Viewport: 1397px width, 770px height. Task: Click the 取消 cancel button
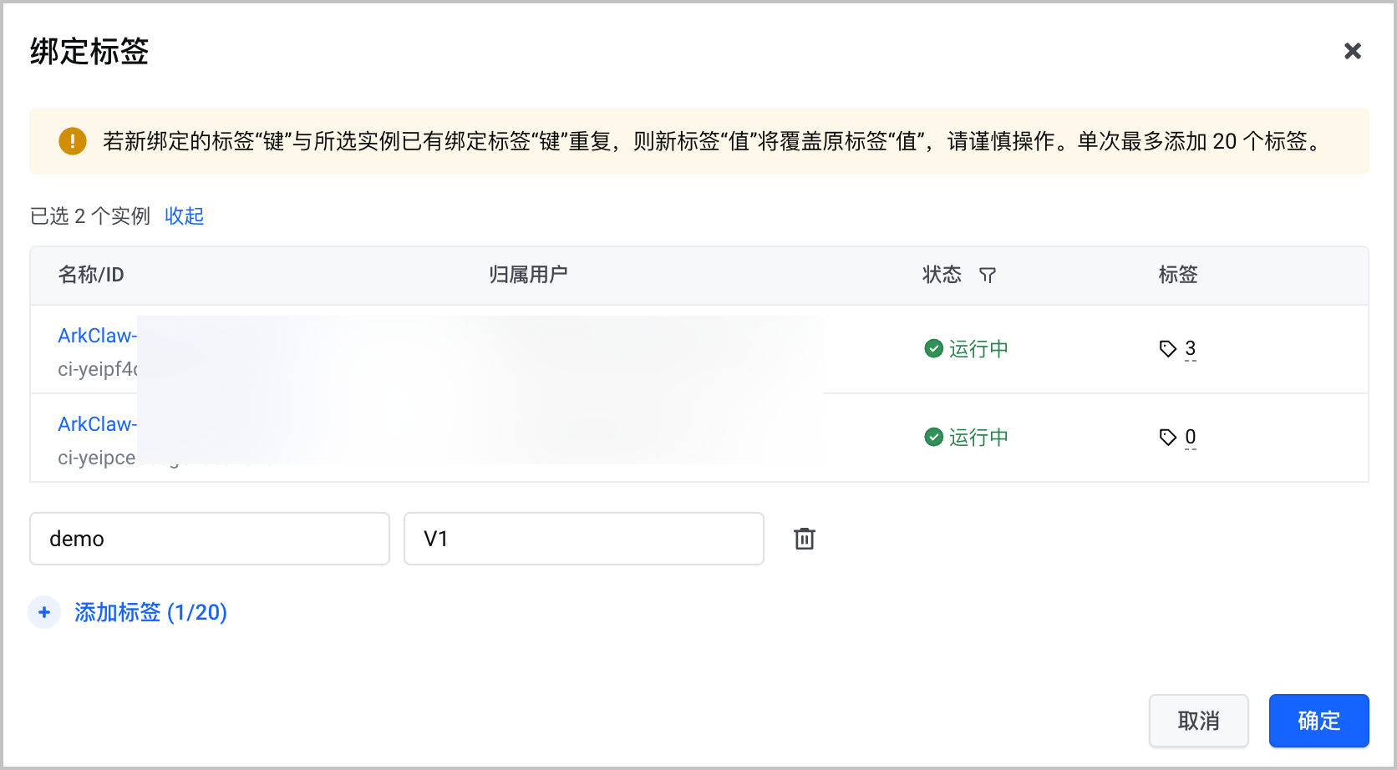pos(1199,721)
